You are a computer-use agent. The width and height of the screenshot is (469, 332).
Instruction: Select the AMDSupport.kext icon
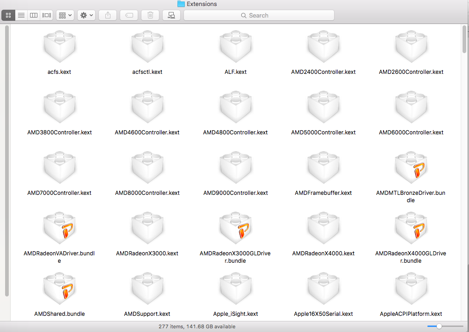147,289
